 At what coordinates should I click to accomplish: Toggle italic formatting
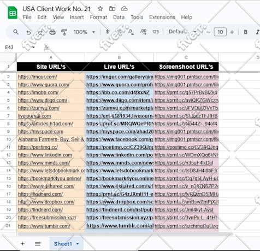pos(257,32)
